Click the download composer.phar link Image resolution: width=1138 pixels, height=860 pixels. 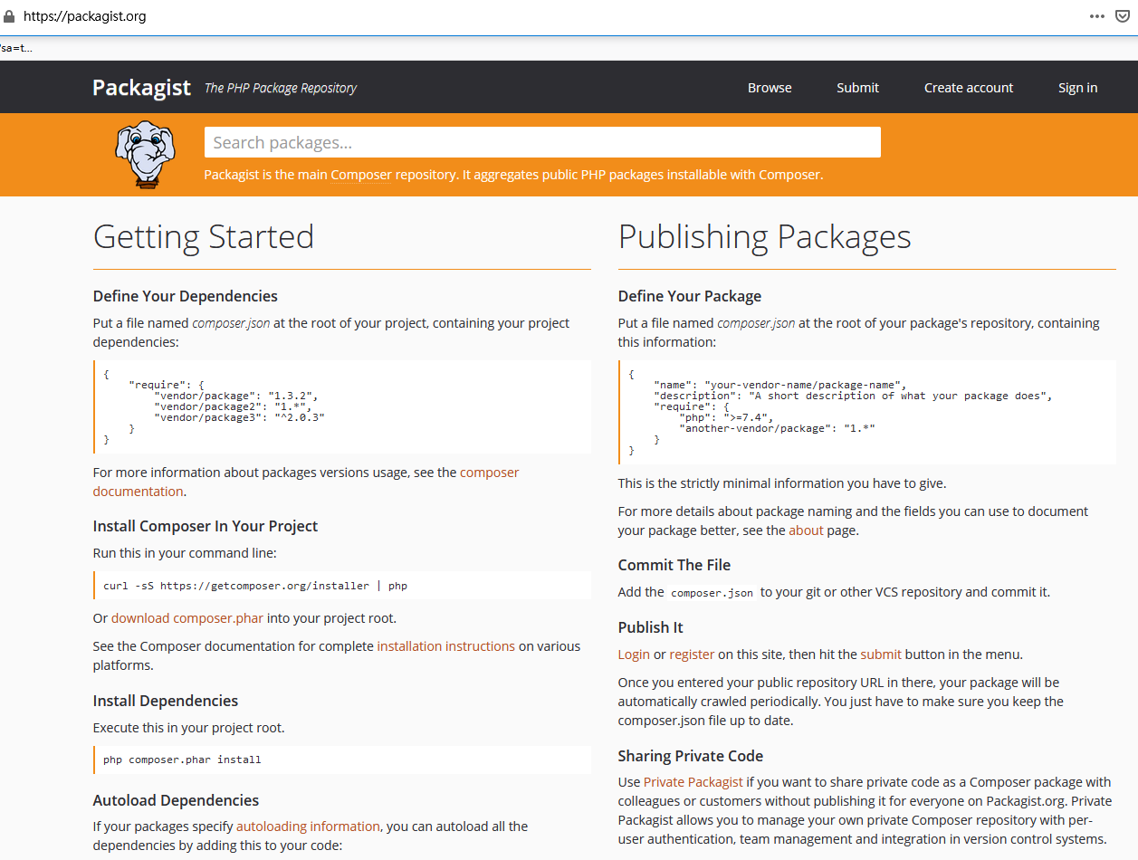[x=187, y=618]
